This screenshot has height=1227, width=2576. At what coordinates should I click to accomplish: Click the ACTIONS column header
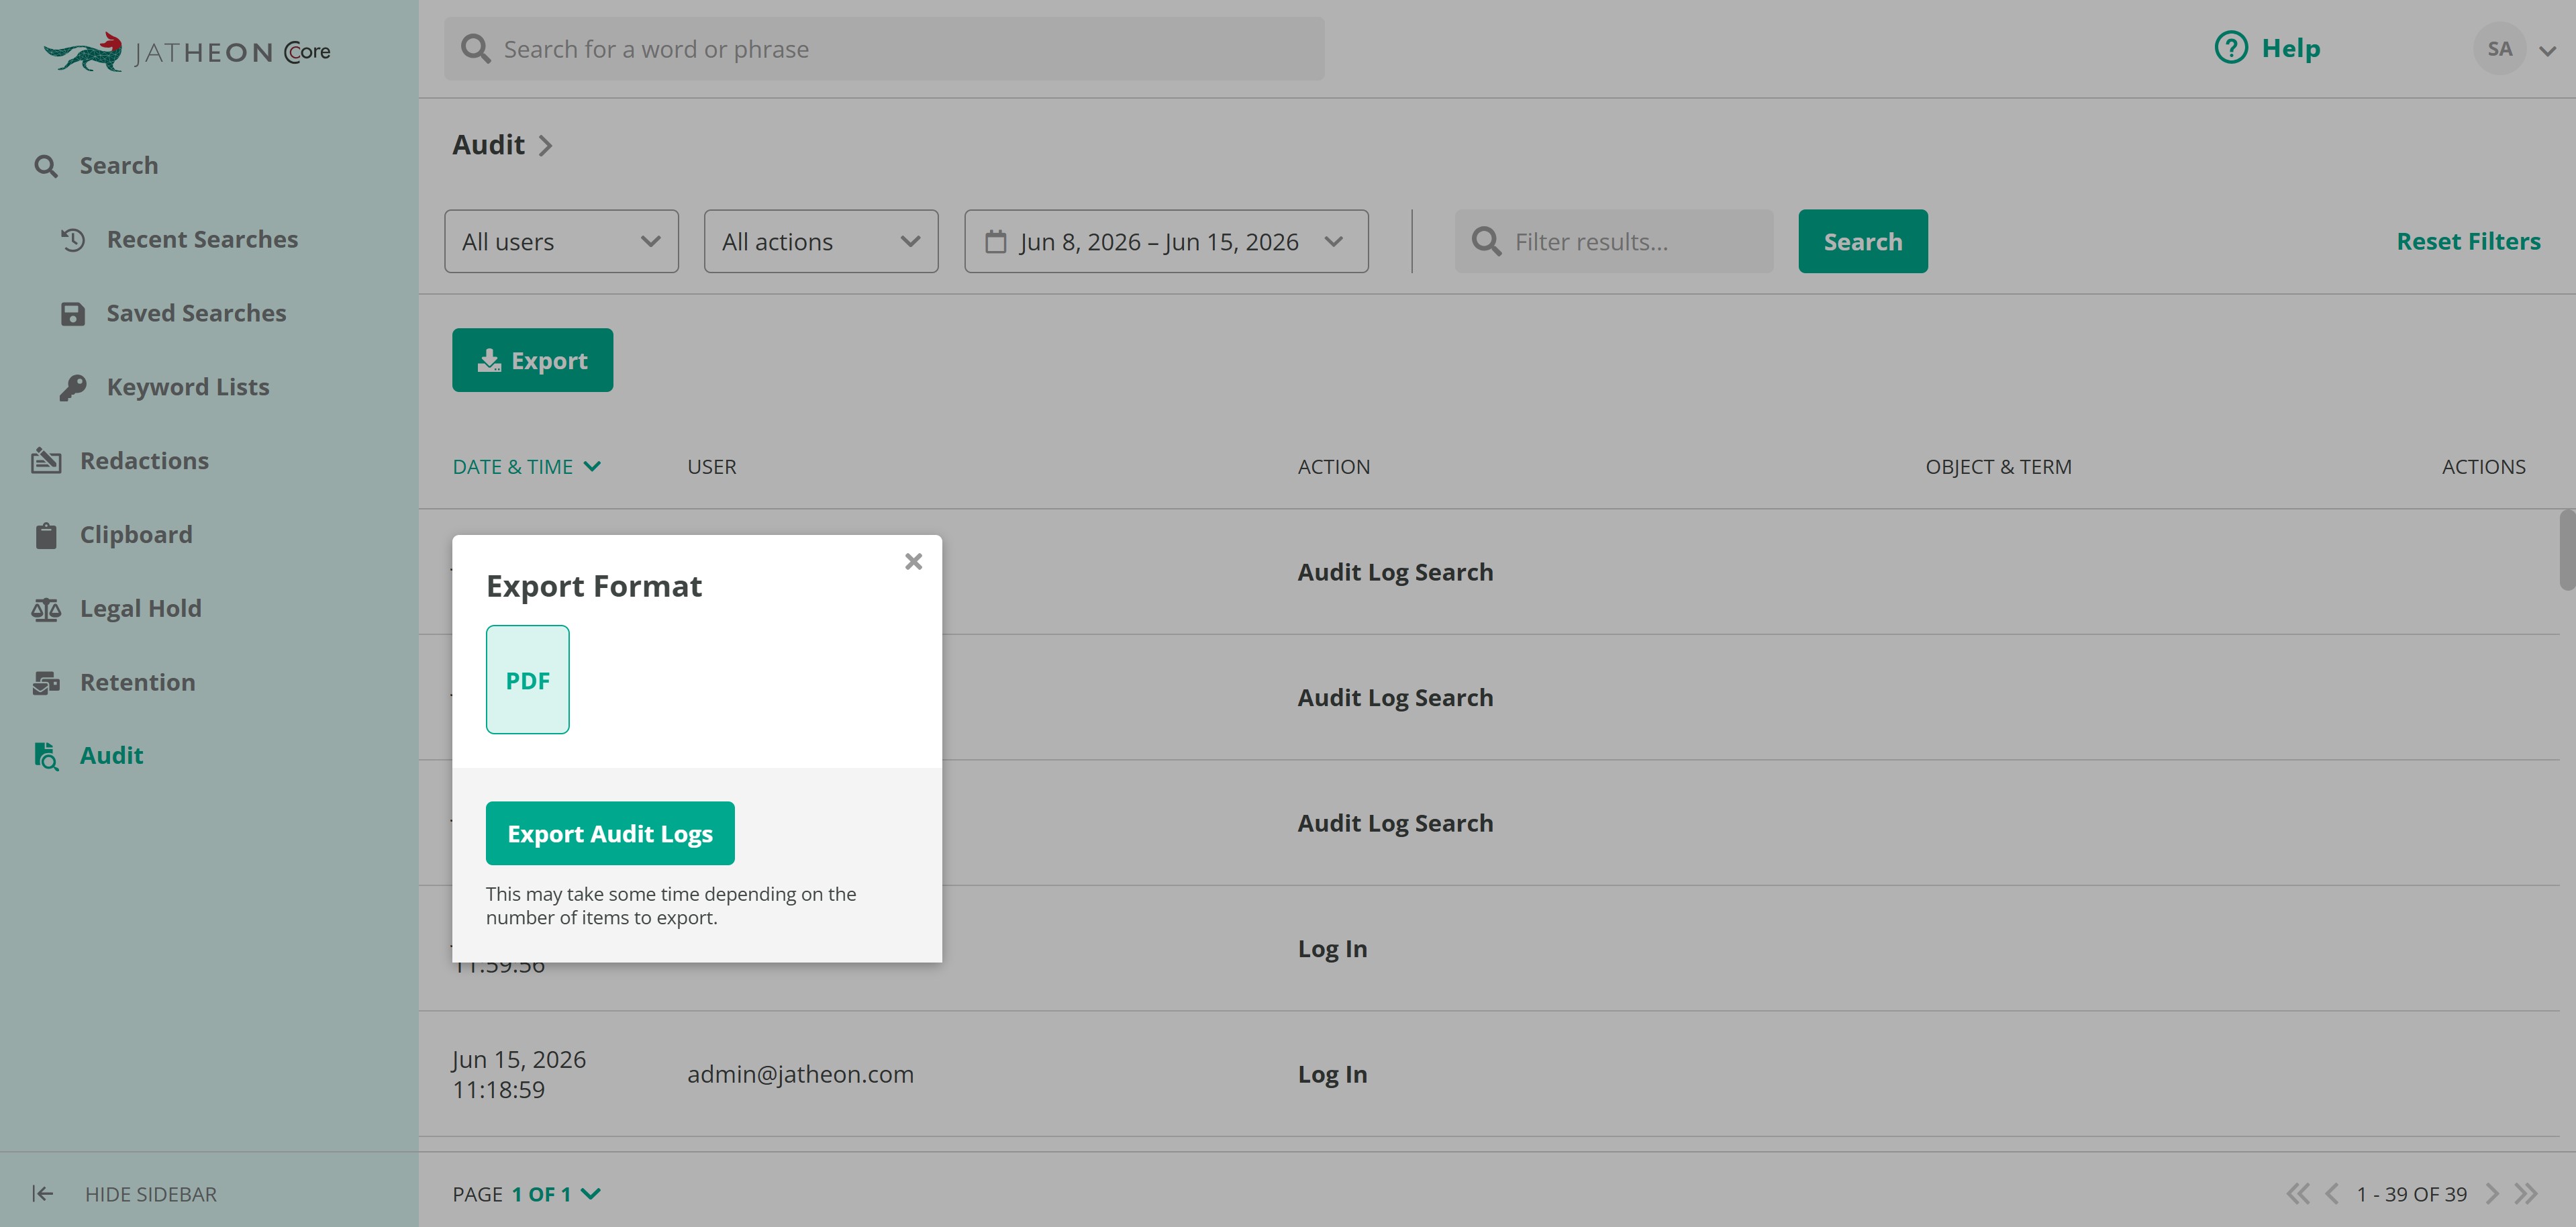pyautogui.click(x=2483, y=467)
